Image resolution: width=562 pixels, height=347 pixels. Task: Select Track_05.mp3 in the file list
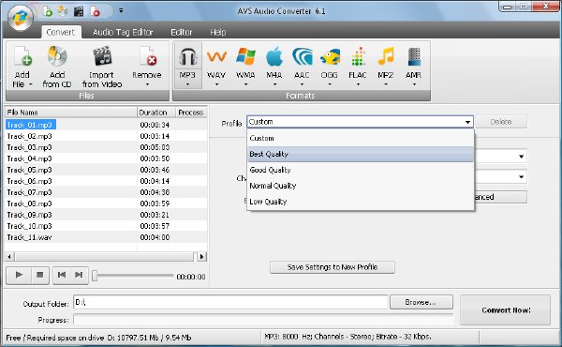29,170
